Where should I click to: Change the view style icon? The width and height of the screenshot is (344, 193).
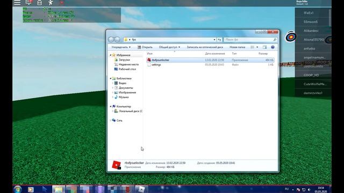(253, 47)
